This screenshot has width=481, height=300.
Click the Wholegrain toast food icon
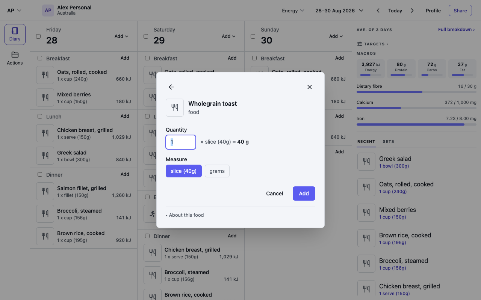coord(175,108)
